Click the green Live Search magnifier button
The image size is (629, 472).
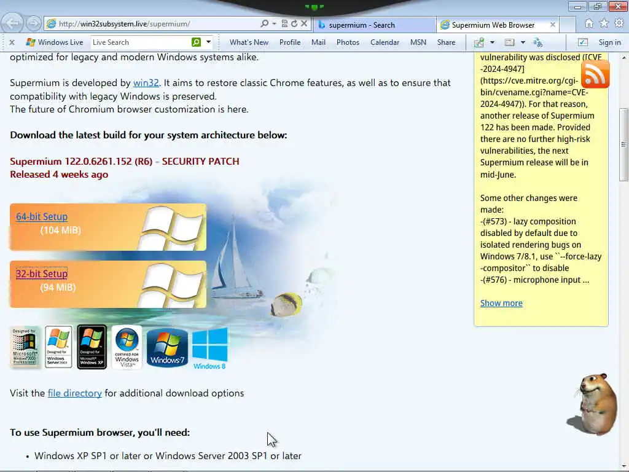point(196,42)
